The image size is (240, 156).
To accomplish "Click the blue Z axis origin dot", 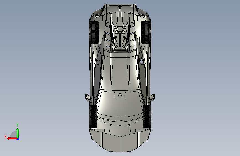I will pos(18,139).
